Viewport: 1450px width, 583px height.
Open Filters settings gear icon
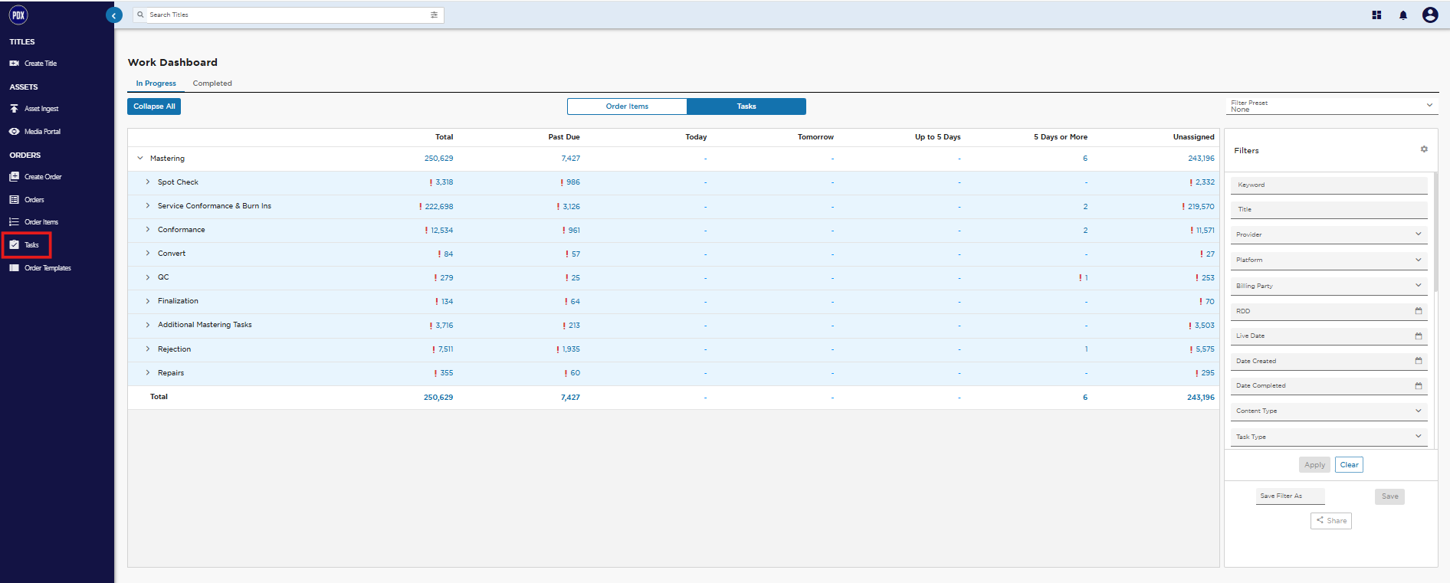(x=1424, y=149)
